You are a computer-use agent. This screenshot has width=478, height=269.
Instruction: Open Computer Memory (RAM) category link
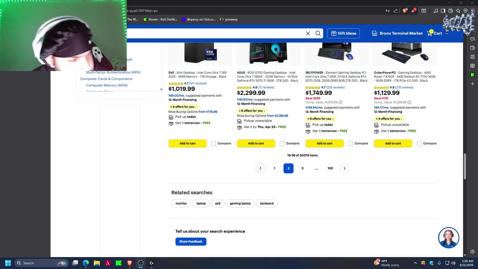107,85
